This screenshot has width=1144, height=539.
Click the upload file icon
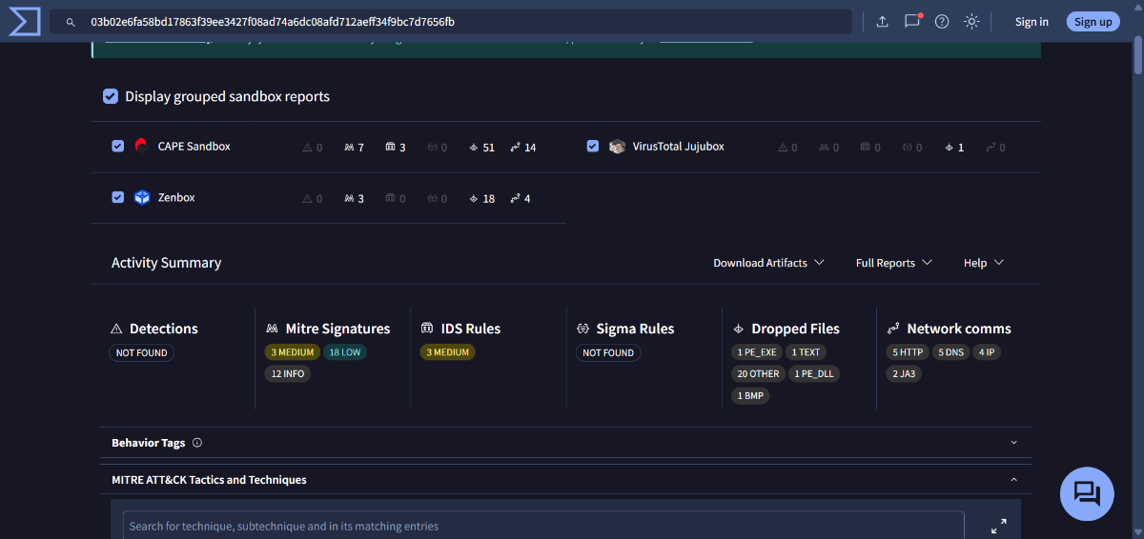[x=883, y=21]
